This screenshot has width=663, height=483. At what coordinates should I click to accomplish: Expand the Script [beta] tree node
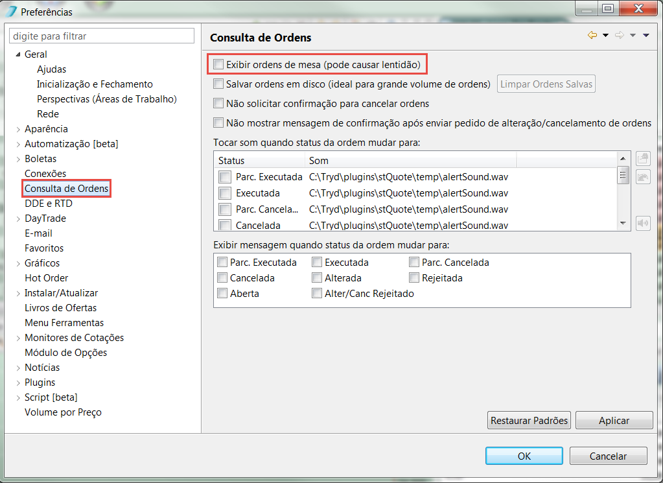pos(17,397)
